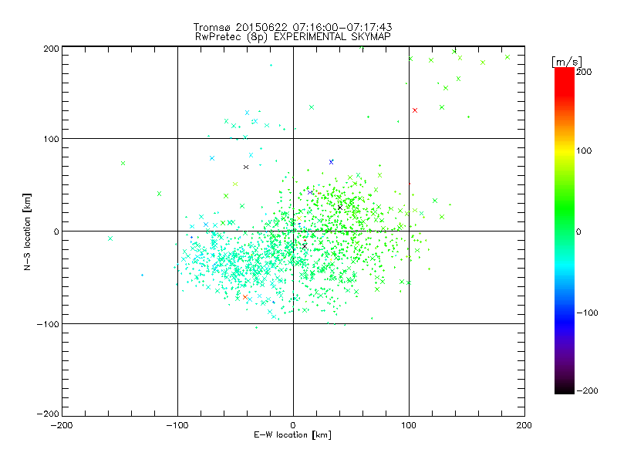Pick the yellow band of the colorbar
617x463 pixels.
[x=565, y=151]
